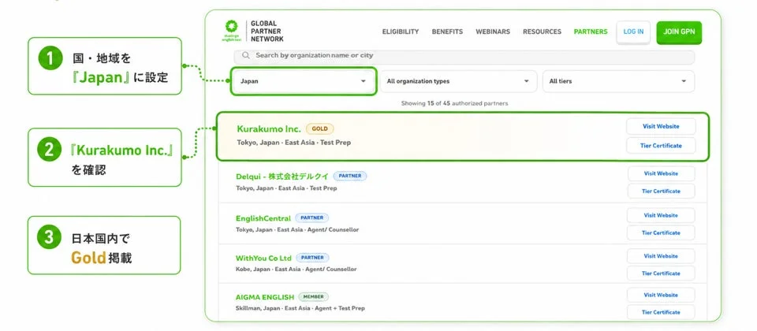Open the WEBINARS menu item
Screen dimensions: 757x331
tap(492, 32)
